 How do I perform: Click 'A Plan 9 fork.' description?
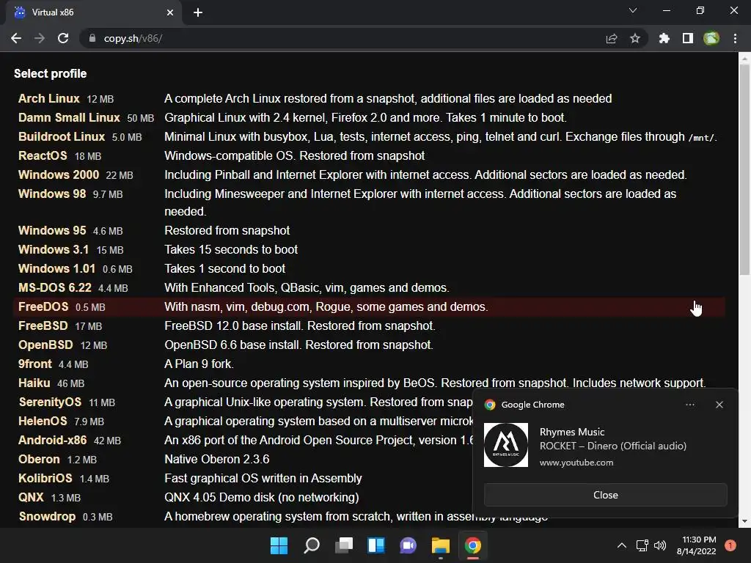tap(199, 364)
